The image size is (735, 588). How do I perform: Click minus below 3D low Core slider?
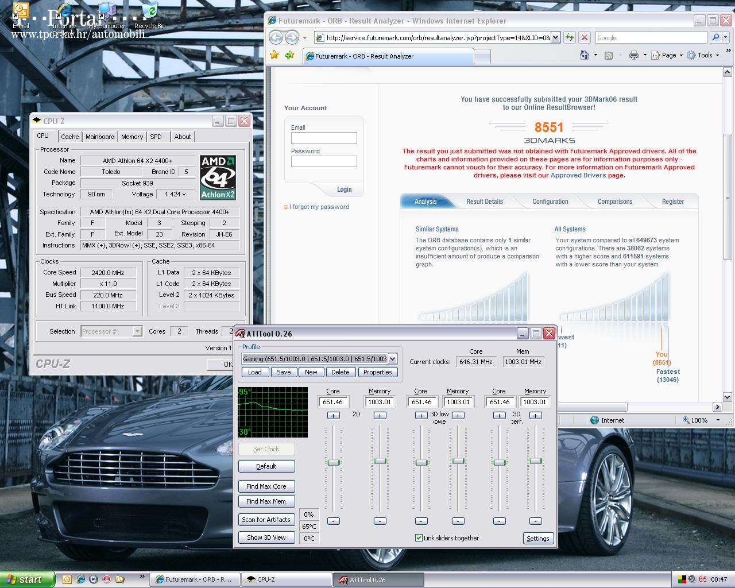[421, 521]
